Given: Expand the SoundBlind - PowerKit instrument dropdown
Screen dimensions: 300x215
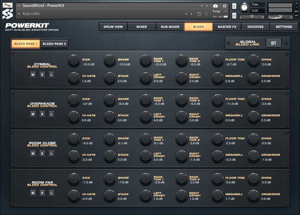Looking at the screenshot, I should coord(19,6).
